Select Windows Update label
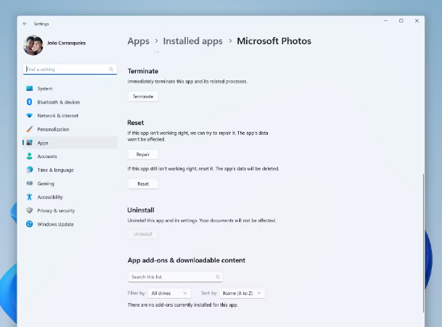 56,224
